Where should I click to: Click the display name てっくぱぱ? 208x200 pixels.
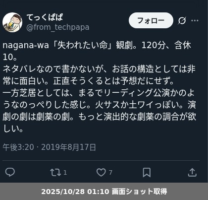[45, 17]
